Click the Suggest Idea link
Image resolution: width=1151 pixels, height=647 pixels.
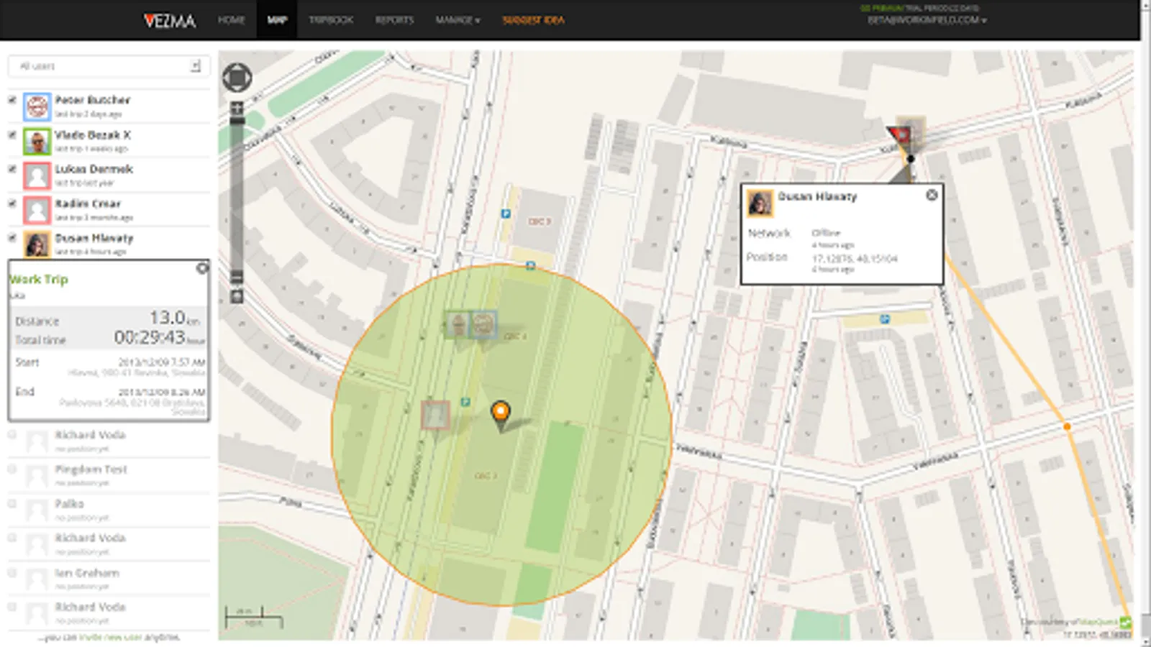point(533,20)
